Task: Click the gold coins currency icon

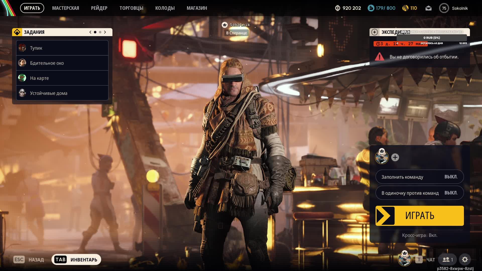Action: tap(405, 8)
